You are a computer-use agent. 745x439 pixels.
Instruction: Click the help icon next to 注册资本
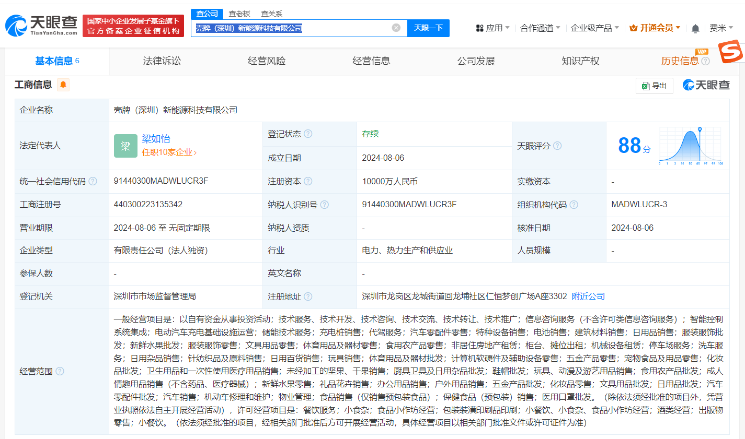click(308, 181)
